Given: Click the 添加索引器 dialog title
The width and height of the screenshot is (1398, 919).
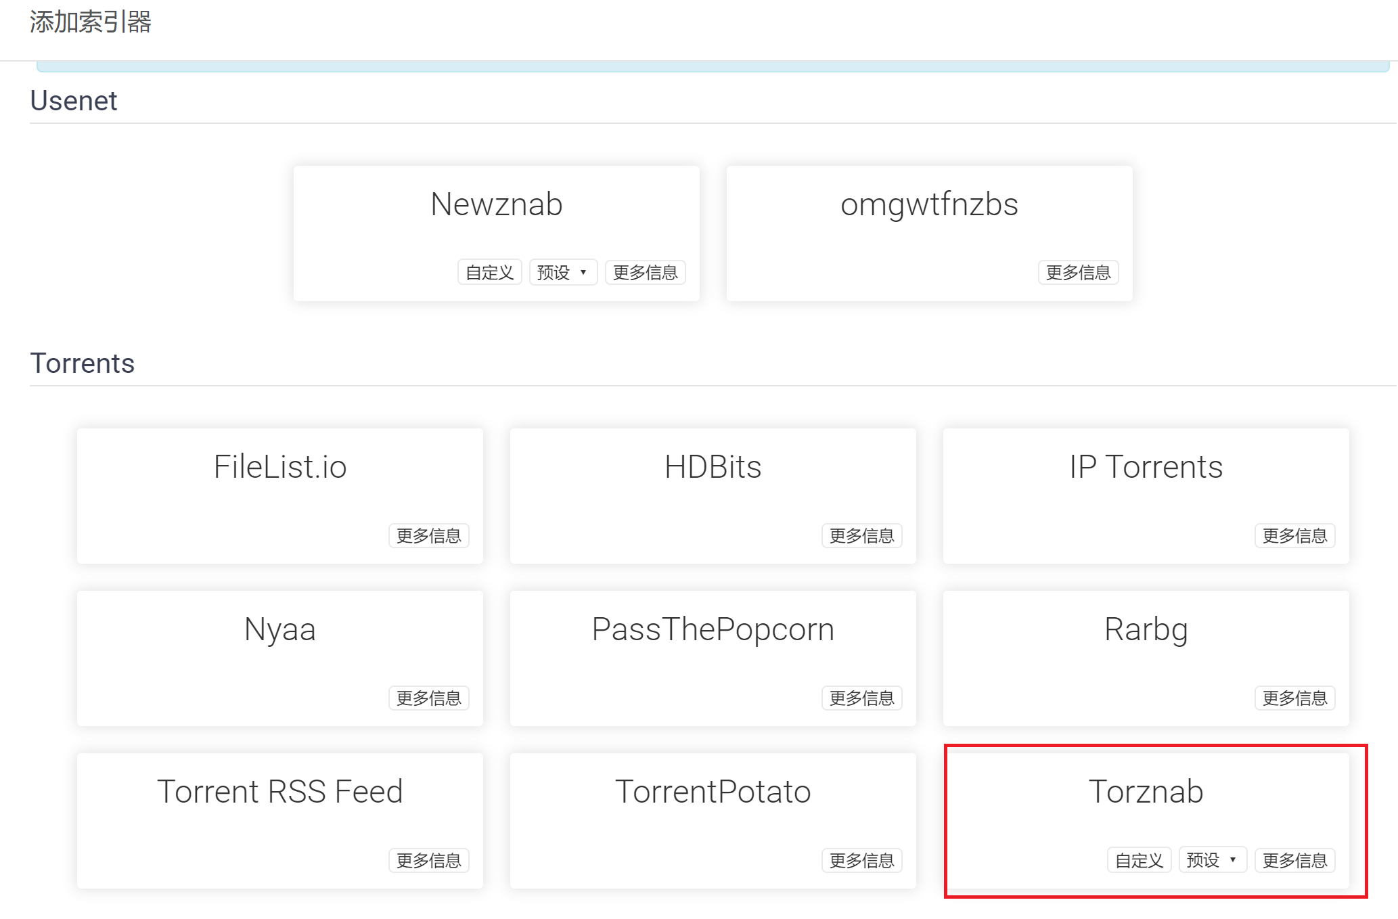Looking at the screenshot, I should point(91,22).
